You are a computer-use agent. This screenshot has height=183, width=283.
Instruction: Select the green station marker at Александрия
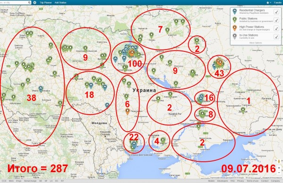coord(170,94)
